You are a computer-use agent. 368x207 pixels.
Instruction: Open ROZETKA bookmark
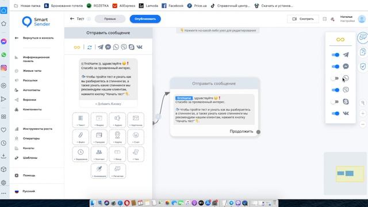coord(98,6)
